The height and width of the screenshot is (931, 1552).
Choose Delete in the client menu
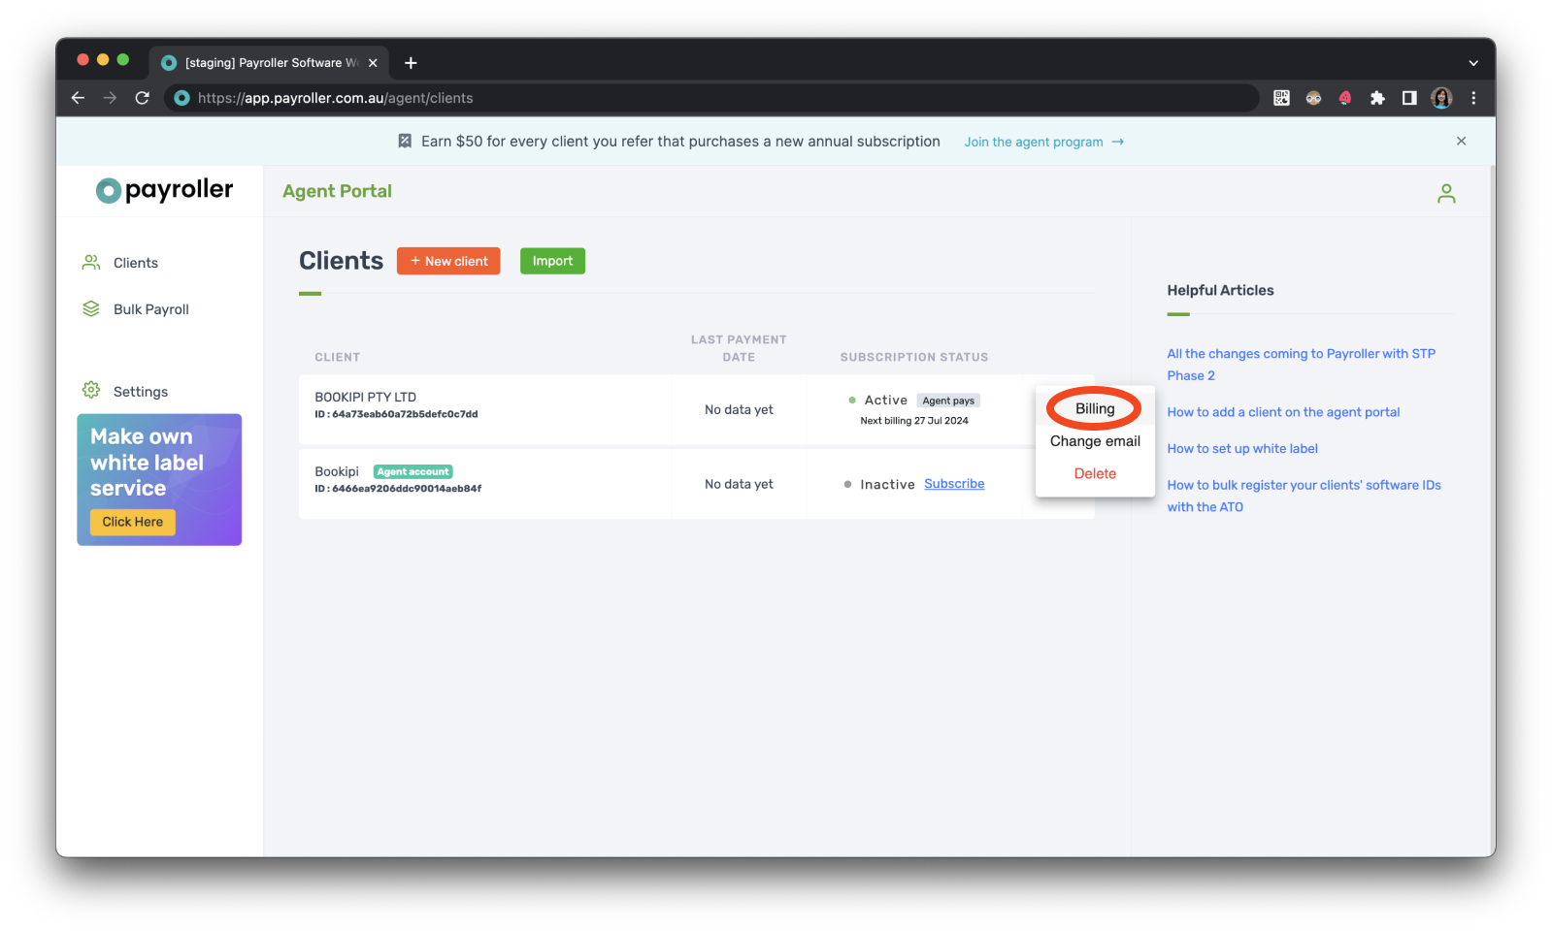coord(1095,473)
